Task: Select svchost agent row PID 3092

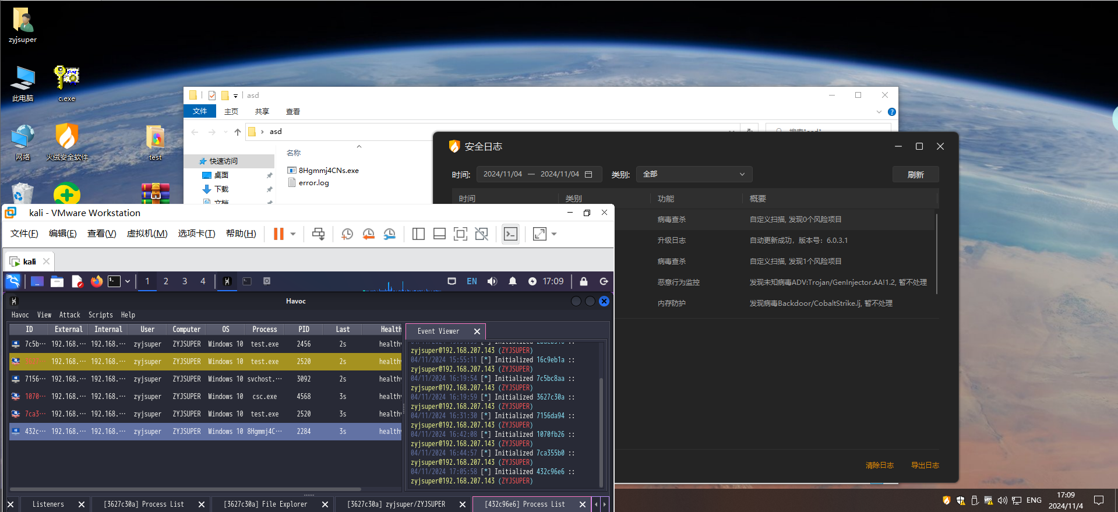Action: tap(206, 379)
